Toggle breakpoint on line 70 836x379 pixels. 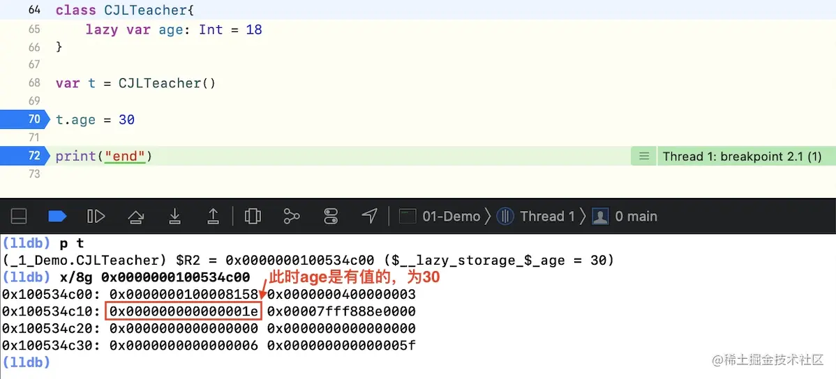[x=24, y=120]
